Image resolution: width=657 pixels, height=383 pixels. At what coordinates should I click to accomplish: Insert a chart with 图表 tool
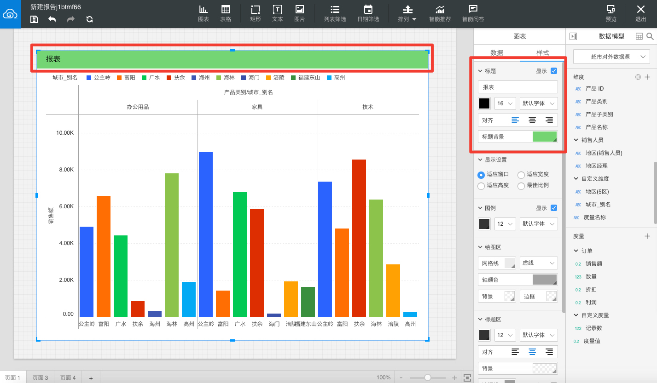tap(203, 14)
